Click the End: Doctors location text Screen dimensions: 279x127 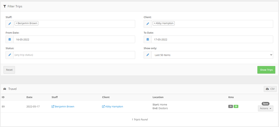(x=160, y=108)
